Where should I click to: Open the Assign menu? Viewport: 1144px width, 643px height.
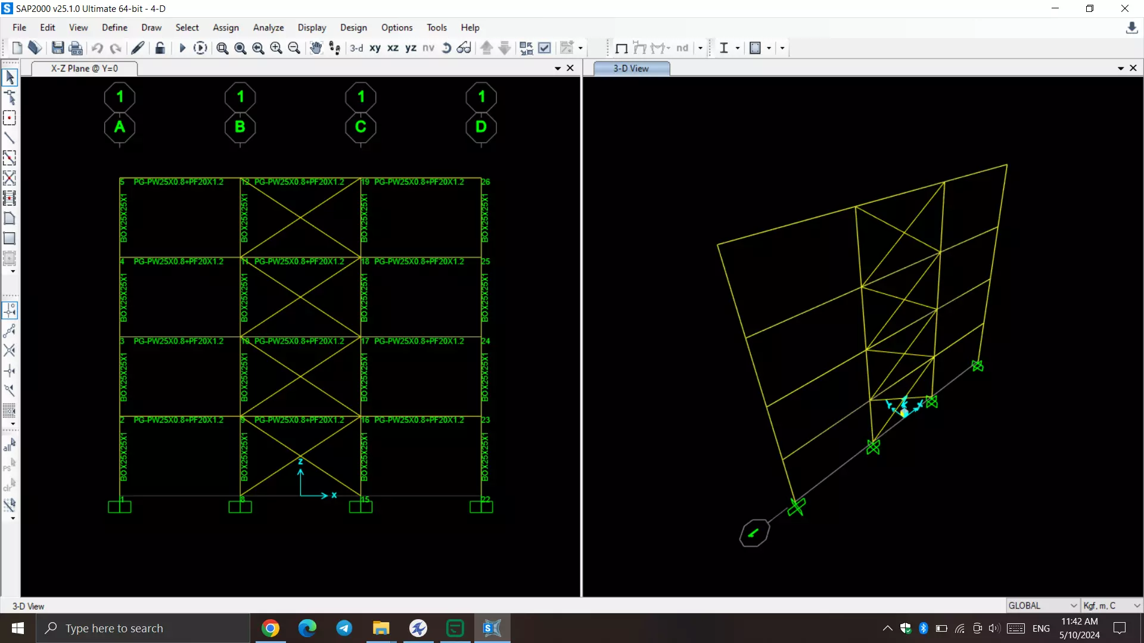coord(225,27)
